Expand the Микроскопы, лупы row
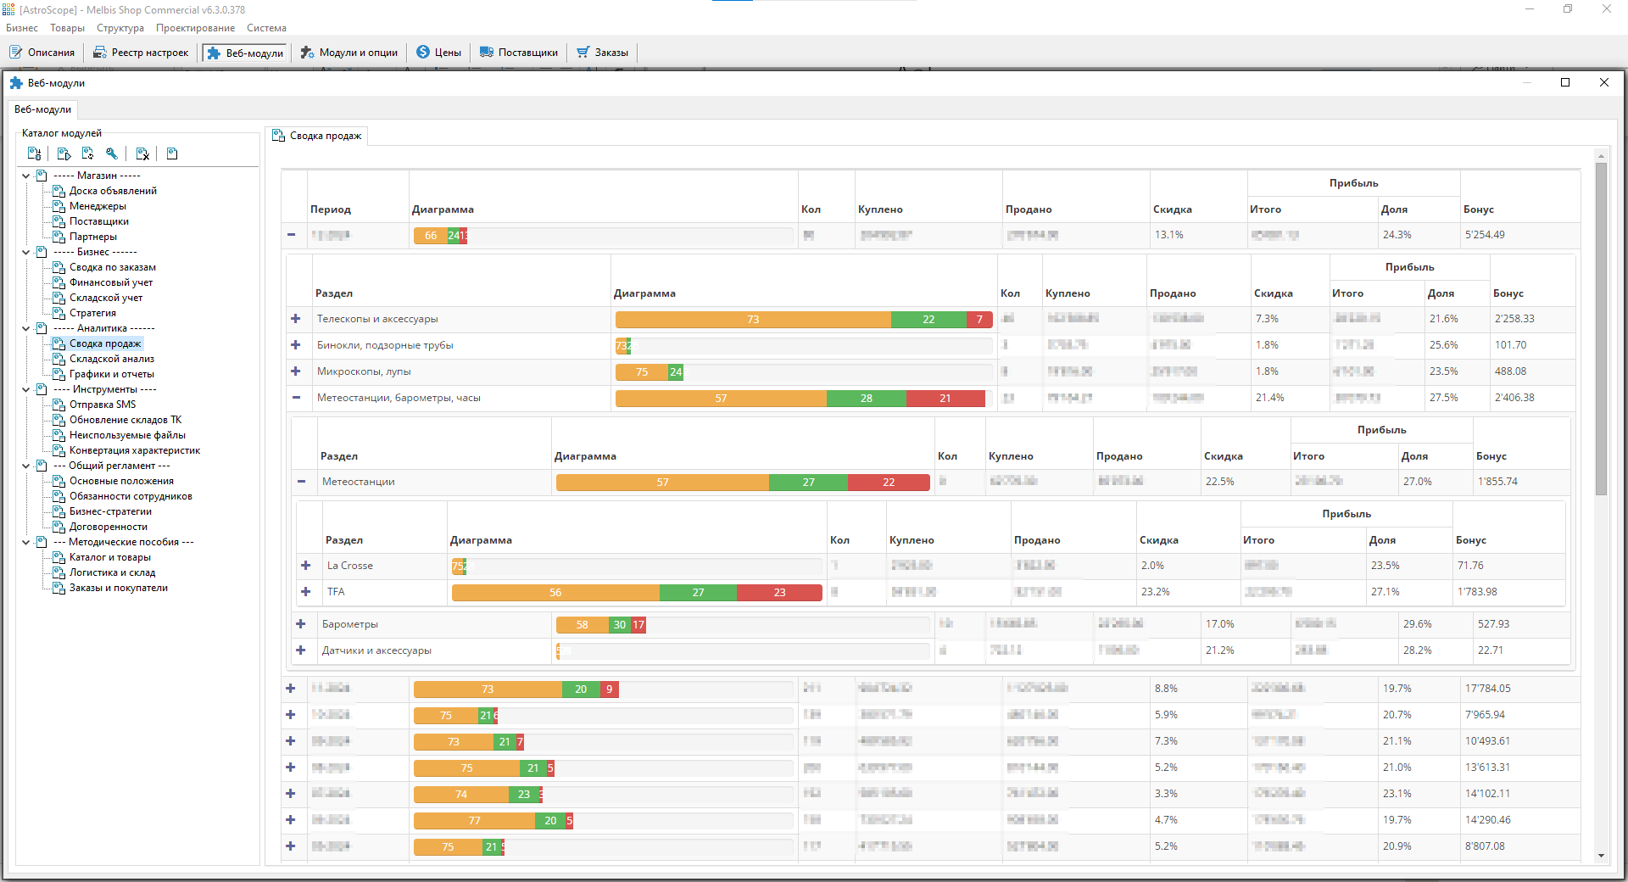The height and width of the screenshot is (882, 1628). click(x=296, y=371)
